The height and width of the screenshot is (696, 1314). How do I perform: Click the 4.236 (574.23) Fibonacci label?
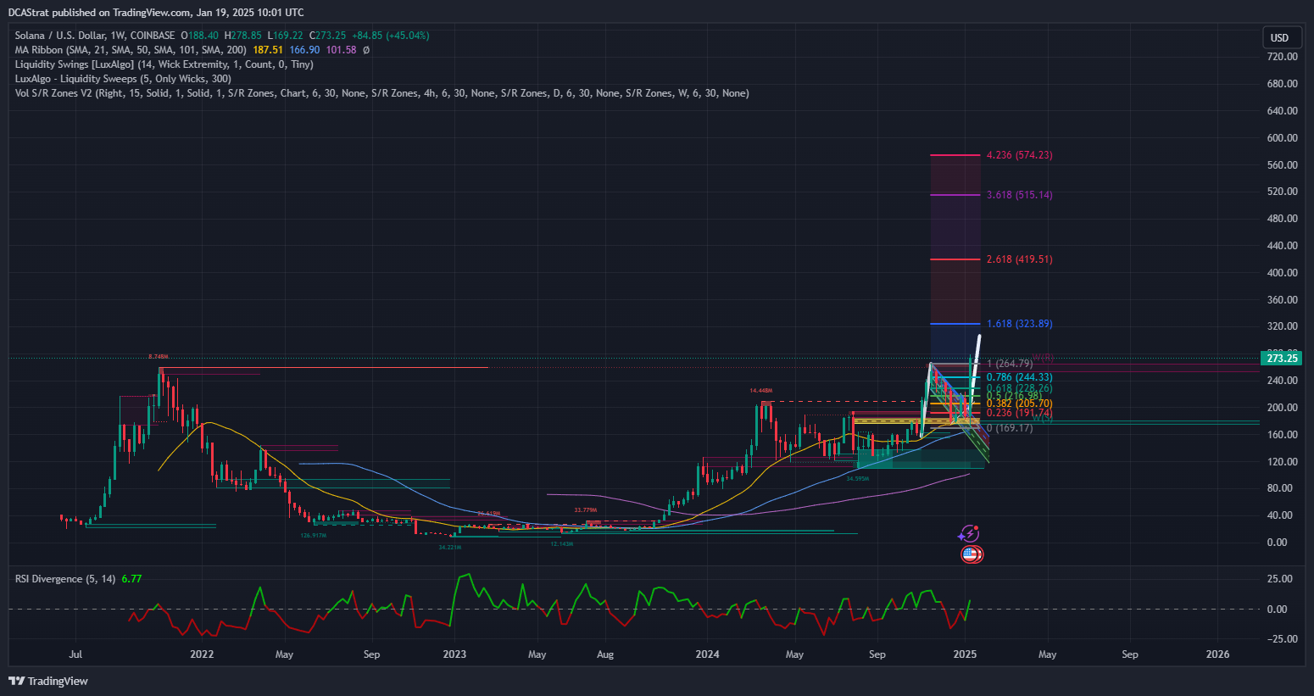[1020, 155]
